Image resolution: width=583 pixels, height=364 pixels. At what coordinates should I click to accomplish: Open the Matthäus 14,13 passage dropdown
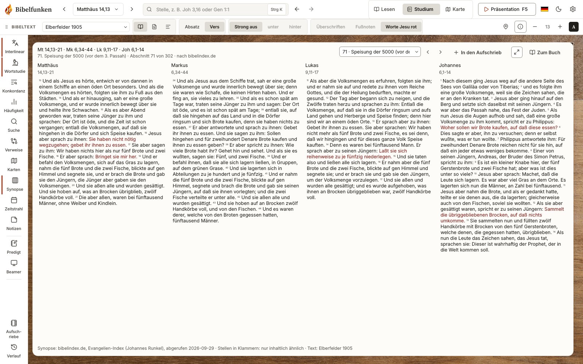[x=98, y=9]
